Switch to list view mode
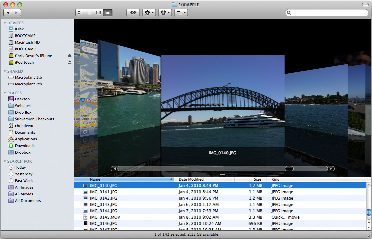 pos(89,13)
